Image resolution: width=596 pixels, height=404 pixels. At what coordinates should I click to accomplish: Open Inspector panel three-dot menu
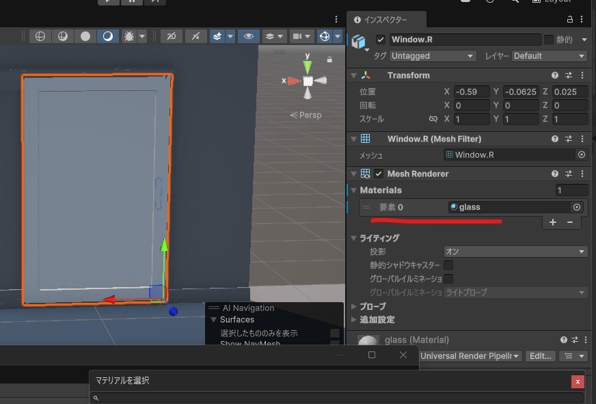[582, 19]
